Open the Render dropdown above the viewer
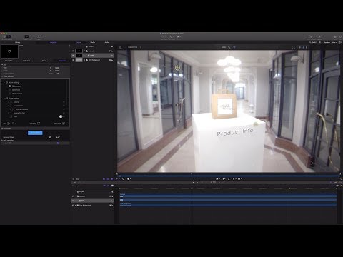The width and height of the screenshot is (343, 257). pos(327,42)
